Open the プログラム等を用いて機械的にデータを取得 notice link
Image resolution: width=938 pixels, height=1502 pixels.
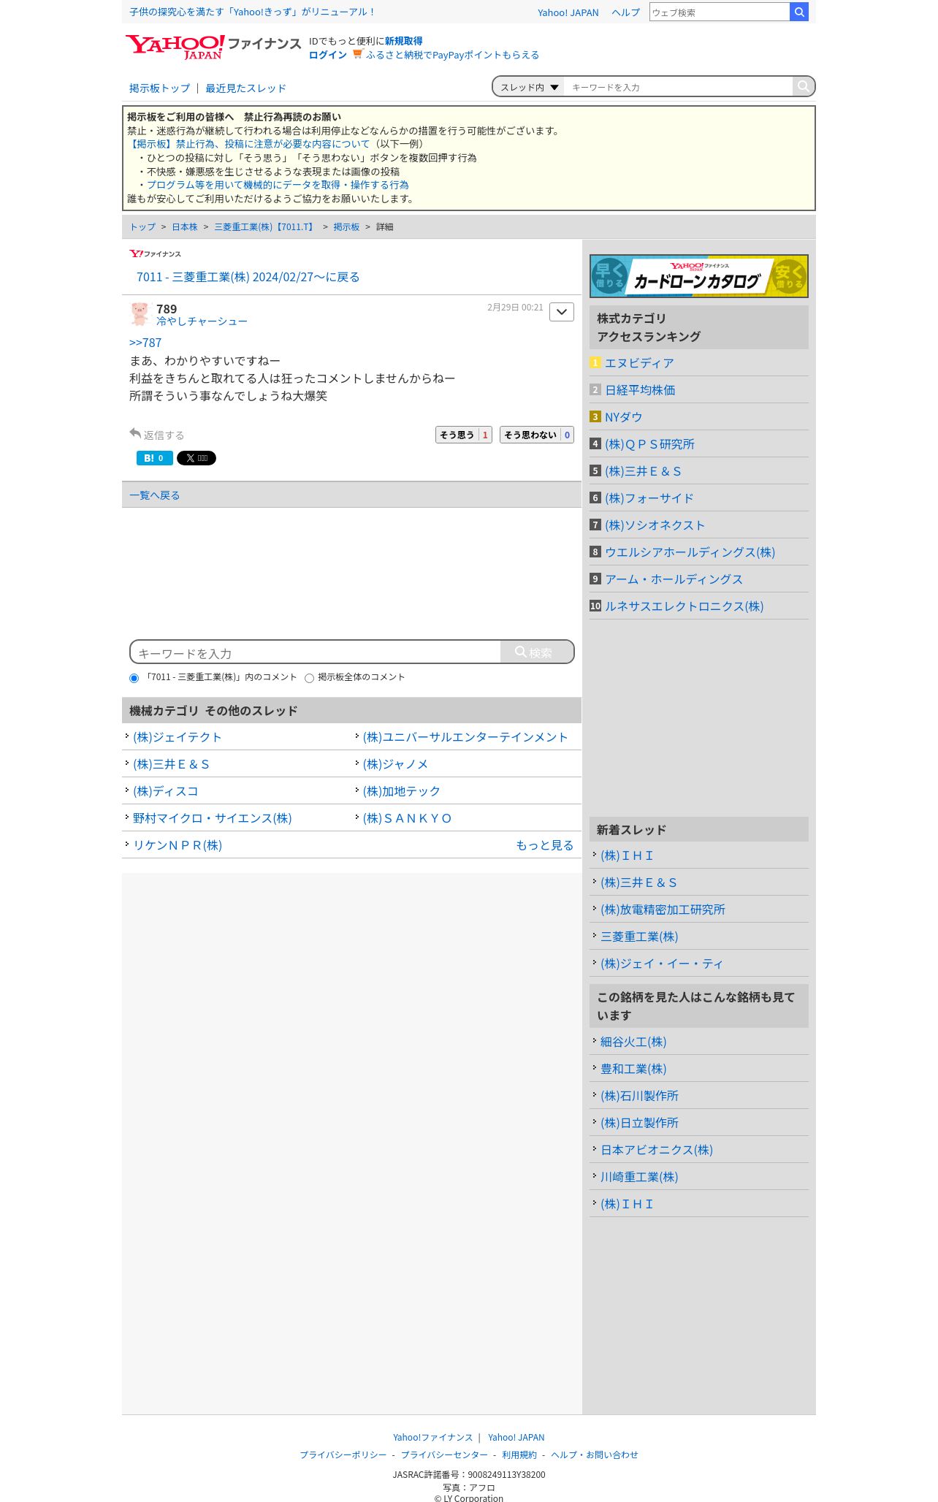pos(278,185)
